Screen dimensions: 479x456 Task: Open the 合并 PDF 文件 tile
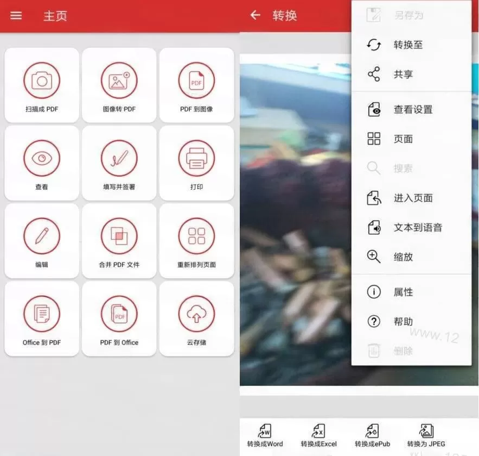click(x=119, y=241)
